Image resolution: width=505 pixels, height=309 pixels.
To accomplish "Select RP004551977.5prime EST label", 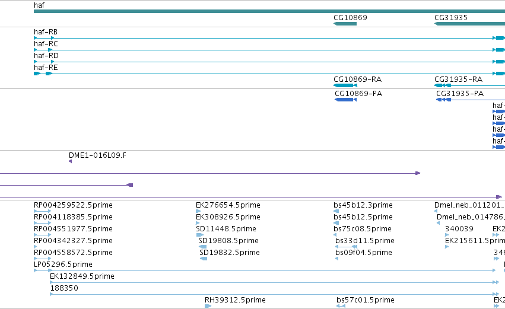I will click(73, 229).
